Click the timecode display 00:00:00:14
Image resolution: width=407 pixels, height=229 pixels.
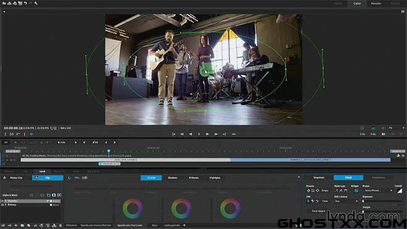coord(13,128)
